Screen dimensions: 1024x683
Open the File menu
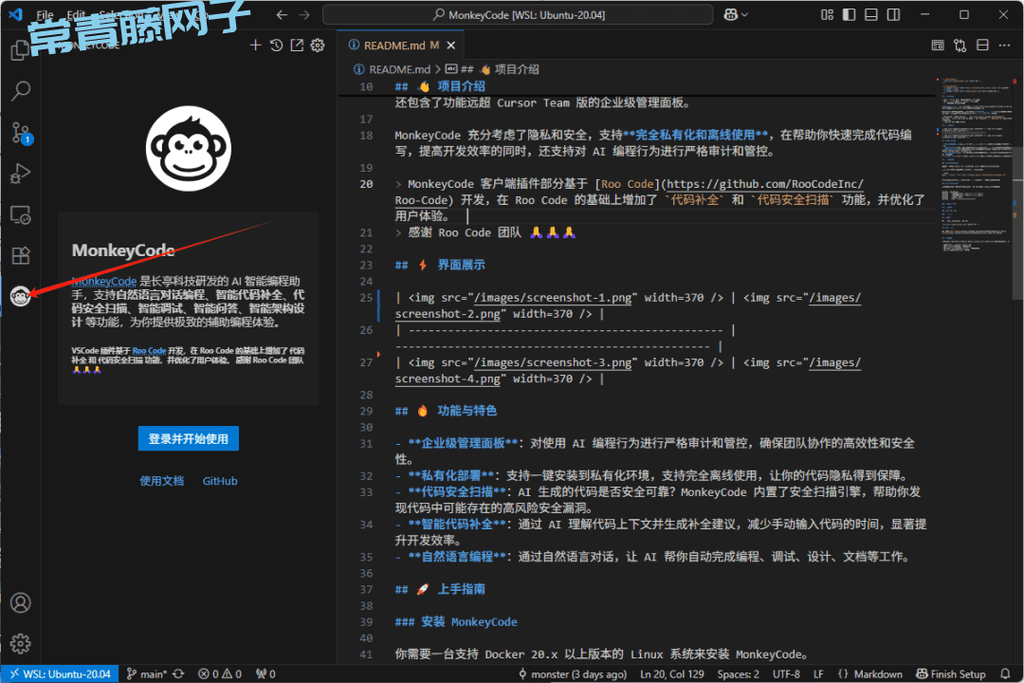pos(46,14)
